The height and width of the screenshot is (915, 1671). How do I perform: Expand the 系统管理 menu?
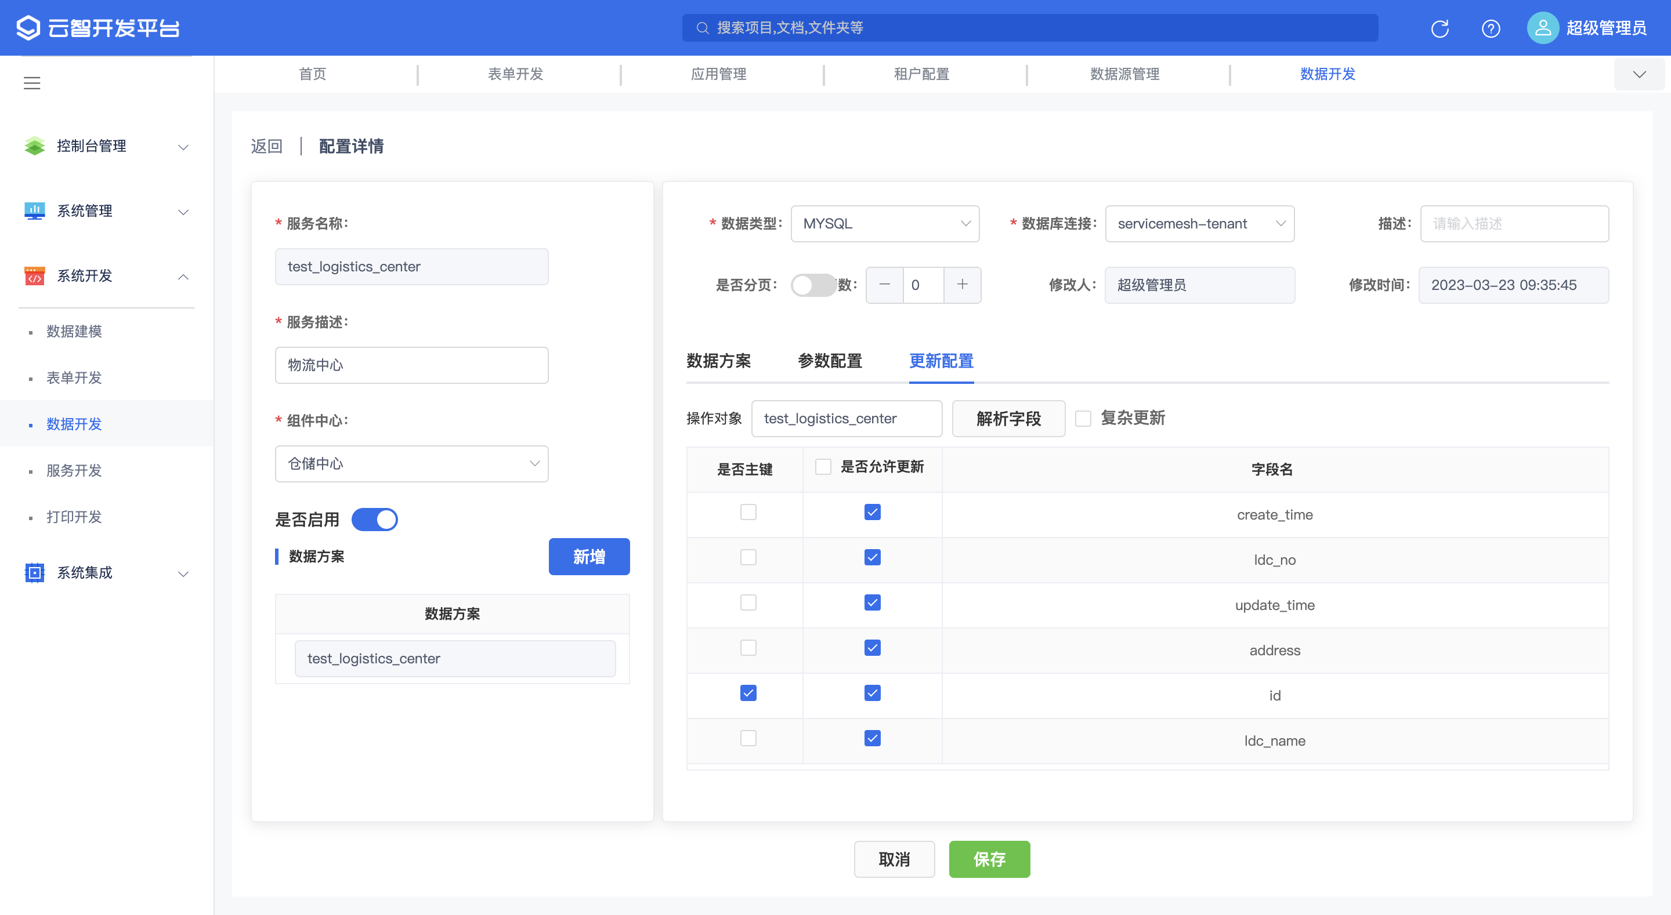click(183, 212)
